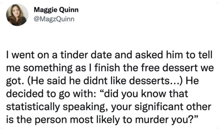Click the line starting "me something as"
219x129 pixels.
click(110, 68)
